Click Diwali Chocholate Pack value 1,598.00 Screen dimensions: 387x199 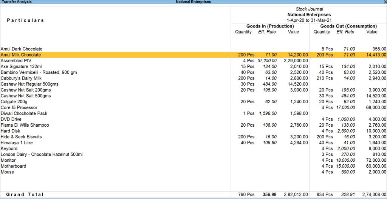coord(299,113)
